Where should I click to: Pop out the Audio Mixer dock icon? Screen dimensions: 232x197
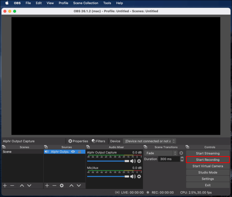88,147
